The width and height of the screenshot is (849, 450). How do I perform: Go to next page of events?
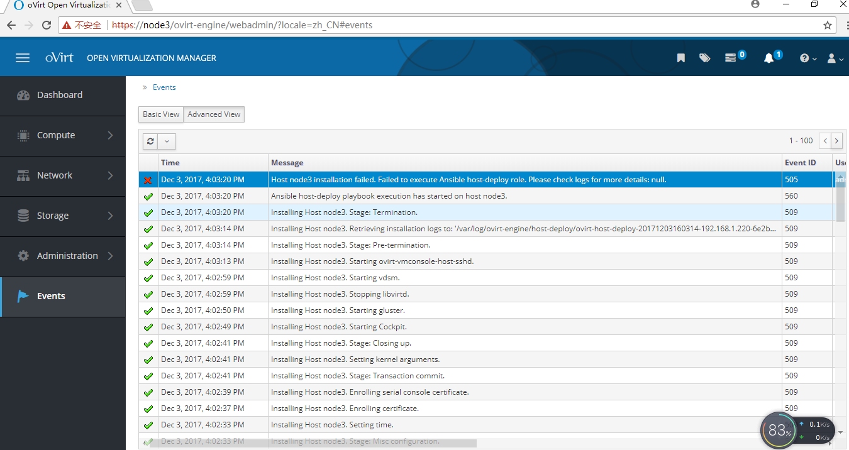[836, 141]
